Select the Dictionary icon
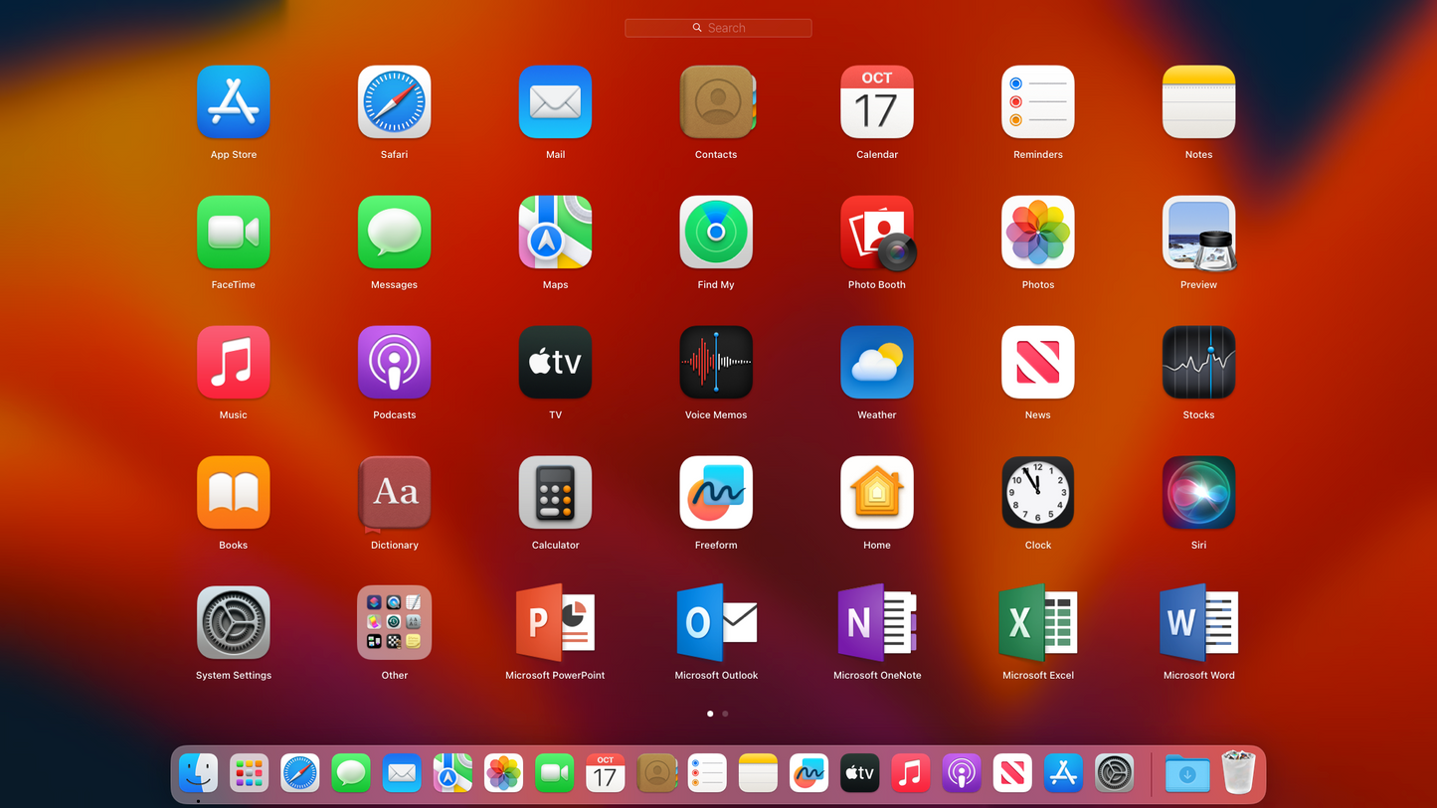 [x=394, y=492]
